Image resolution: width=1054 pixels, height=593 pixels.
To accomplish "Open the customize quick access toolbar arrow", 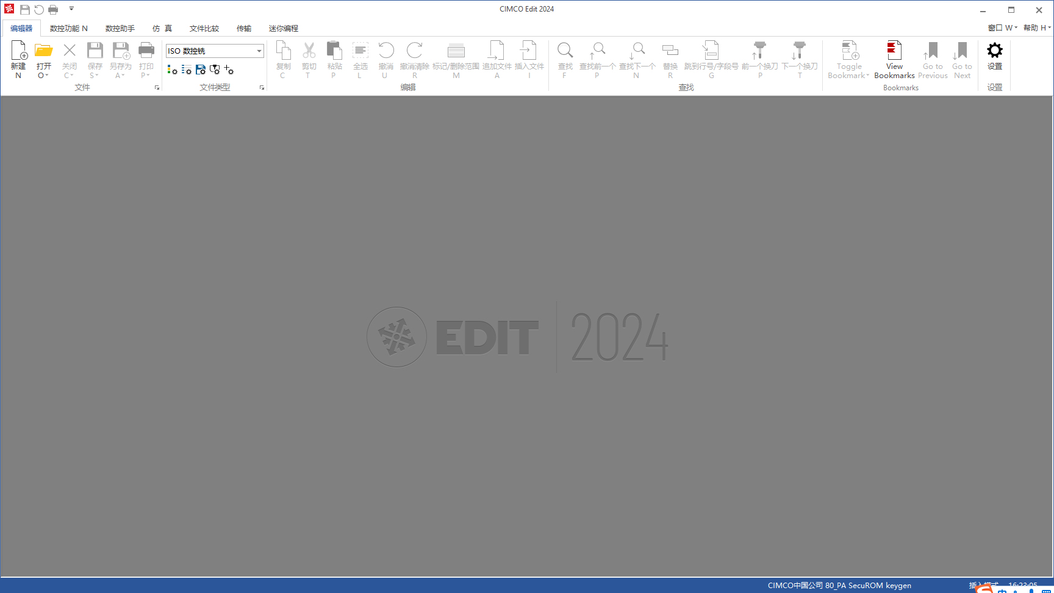I will pos(71,9).
